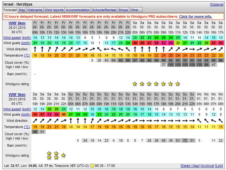226x170 pixels.
Task: Click wind gust cell 53 at Sa 30. 09h
Action: pos(163,43)
